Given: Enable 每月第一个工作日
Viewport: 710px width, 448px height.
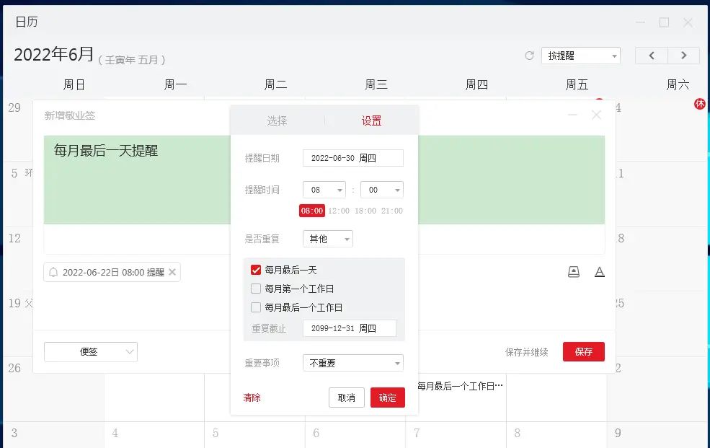Looking at the screenshot, I should [256, 288].
